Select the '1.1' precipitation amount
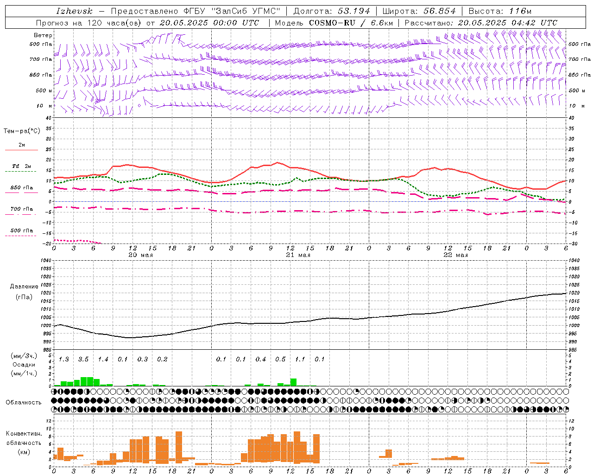The width and height of the screenshot is (593, 475). 300,359
